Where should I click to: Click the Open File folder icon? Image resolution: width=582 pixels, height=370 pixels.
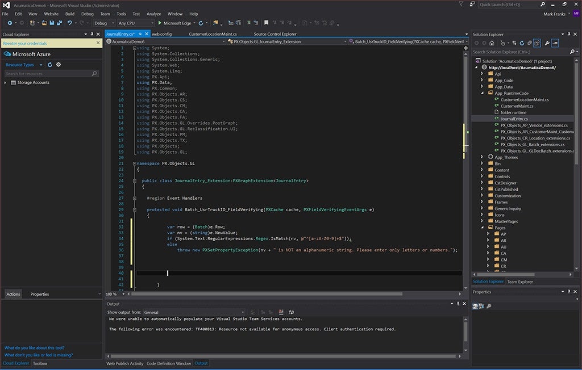point(44,23)
